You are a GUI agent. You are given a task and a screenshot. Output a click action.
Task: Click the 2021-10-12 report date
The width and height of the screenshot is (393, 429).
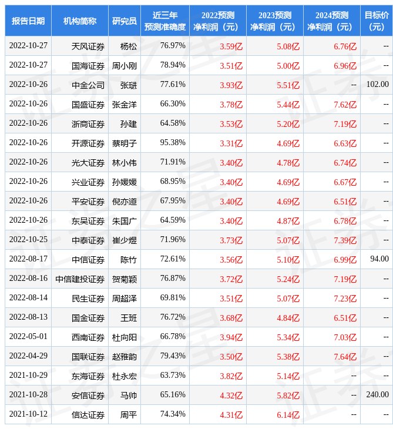pyautogui.click(x=28, y=414)
